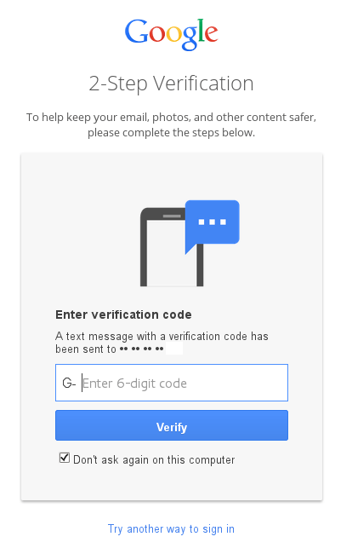Click the Google logo

coord(171,35)
